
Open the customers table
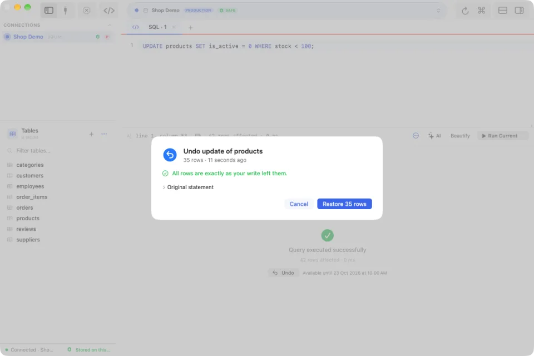click(30, 175)
